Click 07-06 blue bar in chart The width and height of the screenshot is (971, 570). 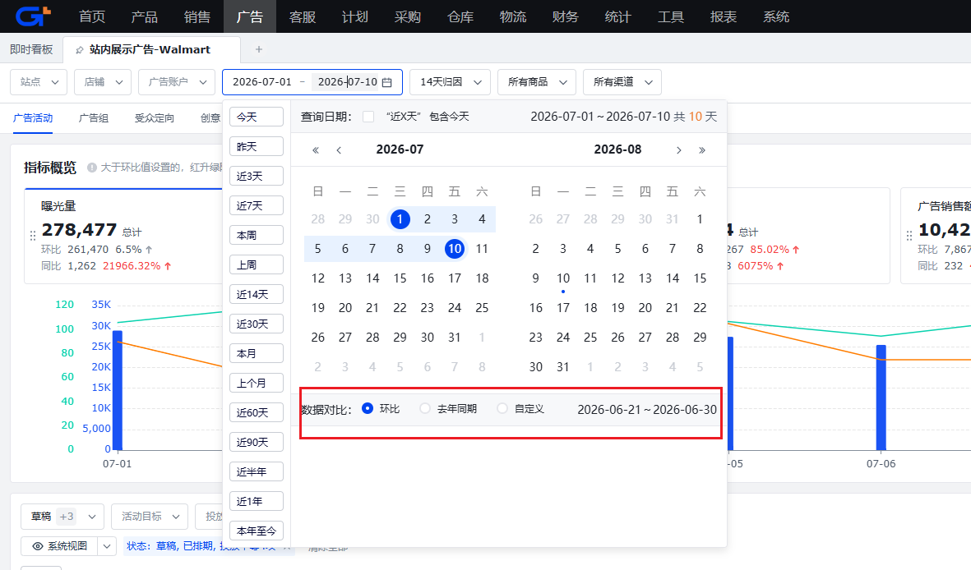pyautogui.click(x=881, y=398)
